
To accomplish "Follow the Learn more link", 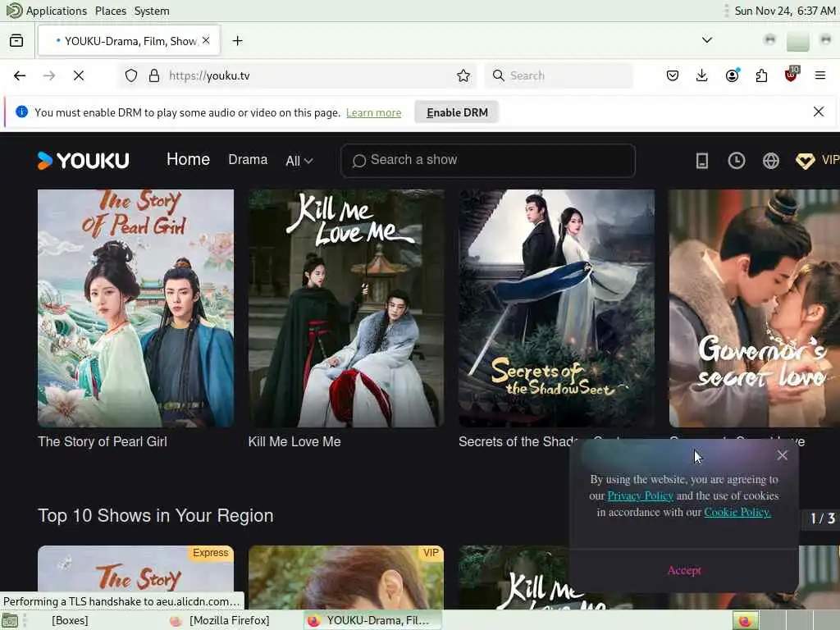I will click(373, 112).
